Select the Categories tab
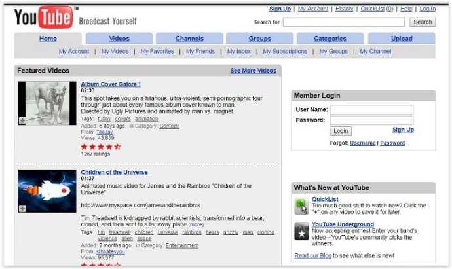This screenshot has height=269, width=452. [330, 39]
